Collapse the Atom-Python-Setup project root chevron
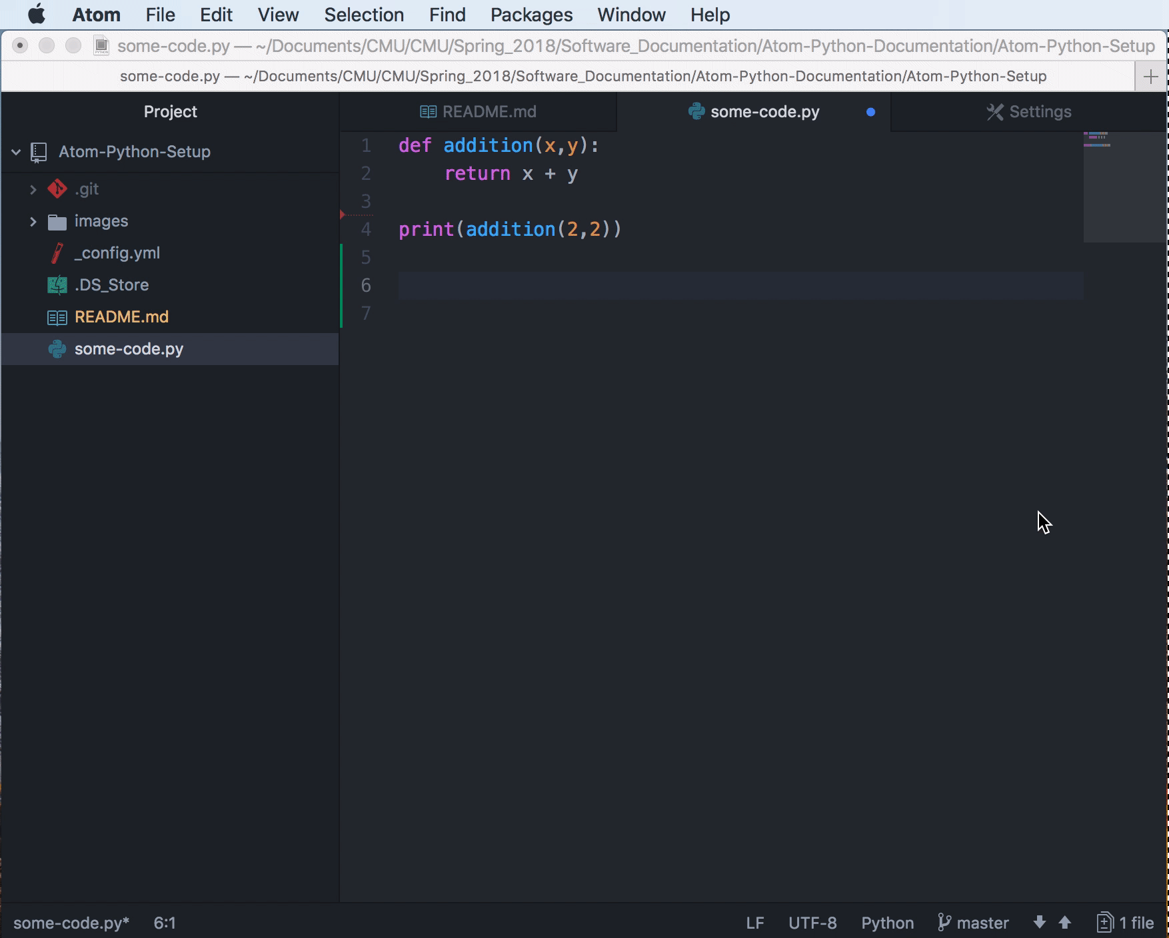Image resolution: width=1169 pixels, height=938 pixels. (x=16, y=152)
